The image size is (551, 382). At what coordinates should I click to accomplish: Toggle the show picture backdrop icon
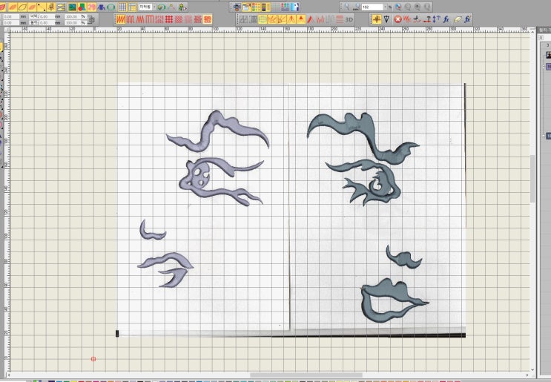click(73, 7)
